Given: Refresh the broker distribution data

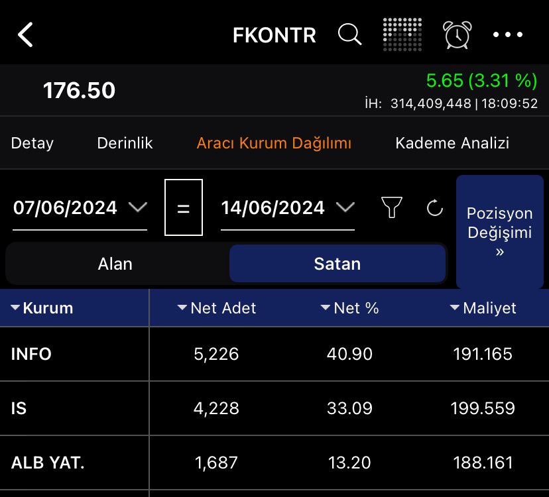Looking at the screenshot, I should (x=434, y=207).
